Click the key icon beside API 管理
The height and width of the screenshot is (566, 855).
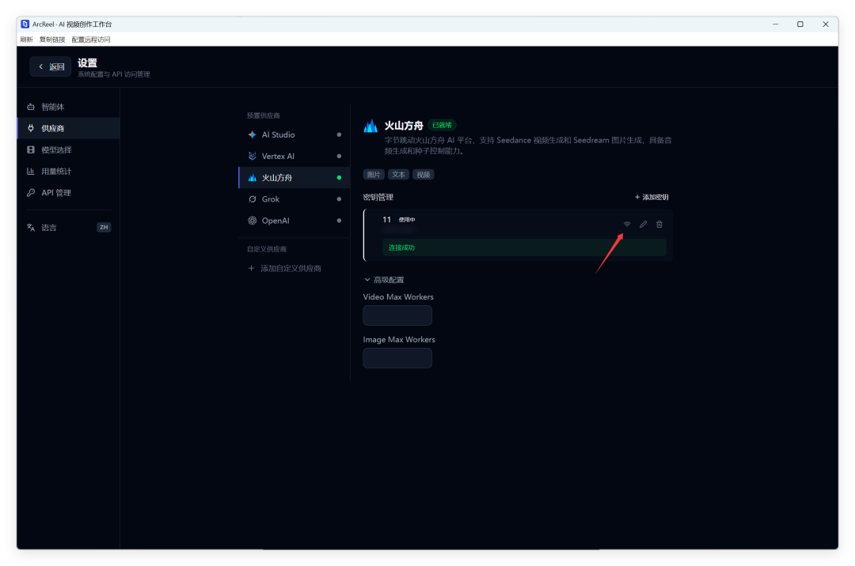tap(31, 193)
